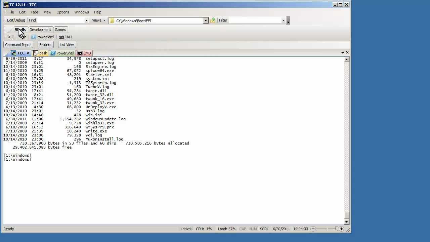Click the window resize grip icon
The width and height of the screenshot is (430, 242).
(x=348, y=230)
